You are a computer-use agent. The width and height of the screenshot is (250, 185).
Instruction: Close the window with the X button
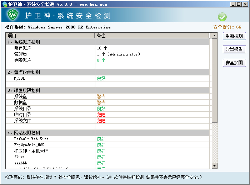(245, 4)
